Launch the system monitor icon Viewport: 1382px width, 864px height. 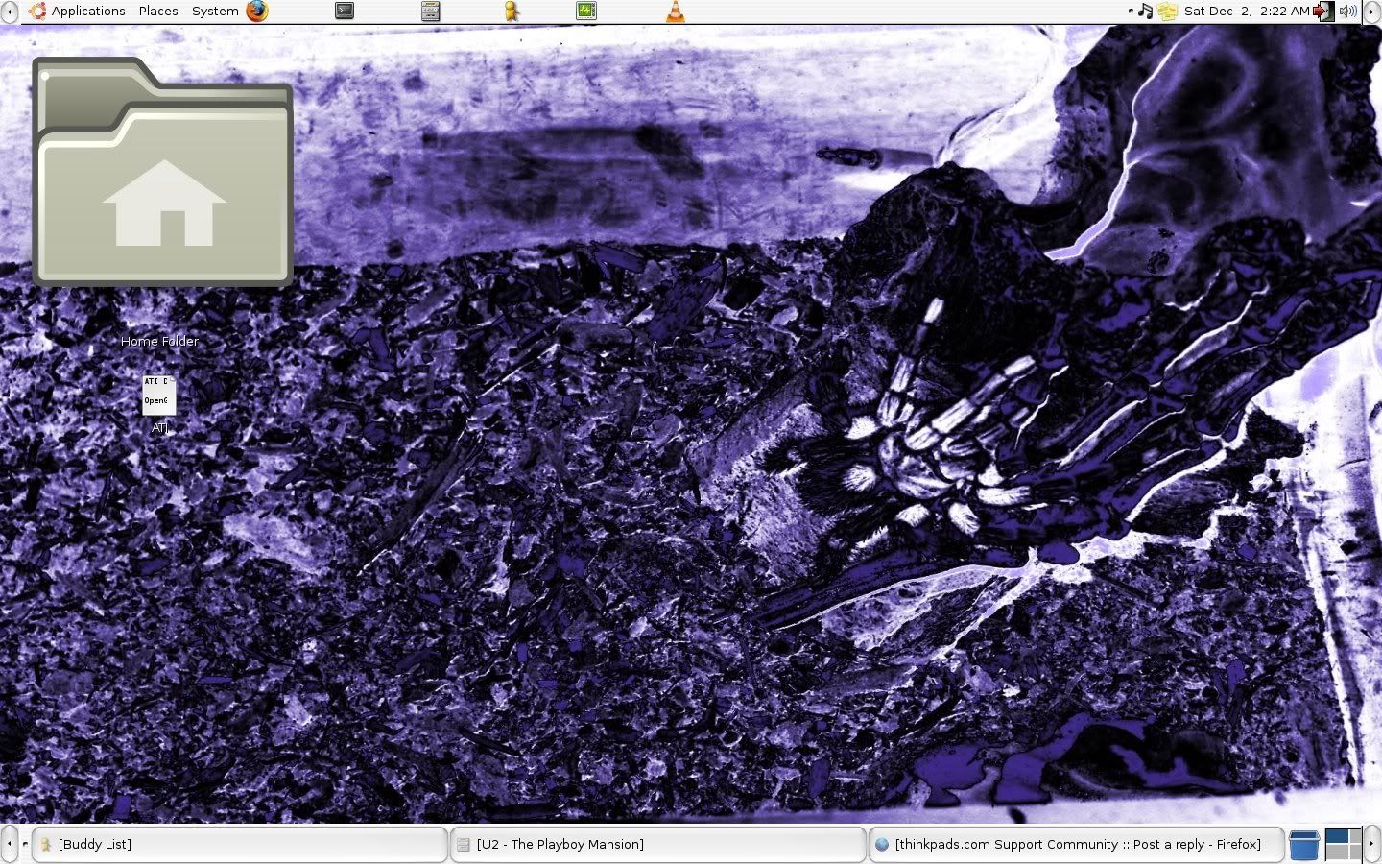(586, 12)
